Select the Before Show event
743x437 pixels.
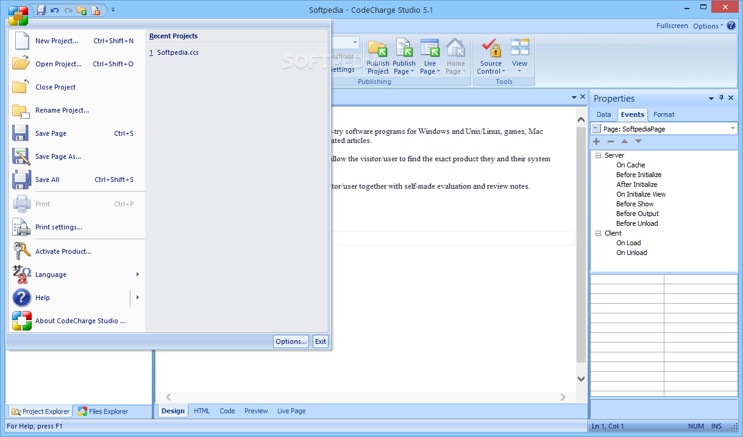(x=635, y=204)
